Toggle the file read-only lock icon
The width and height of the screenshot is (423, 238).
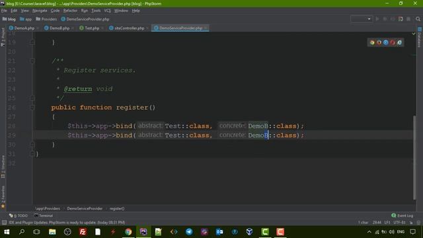point(411,223)
